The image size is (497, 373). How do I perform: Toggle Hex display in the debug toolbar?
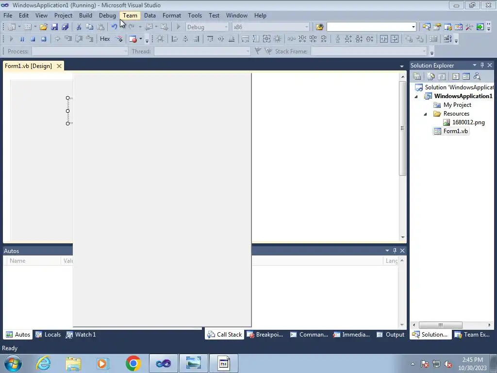click(x=105, y=39)
